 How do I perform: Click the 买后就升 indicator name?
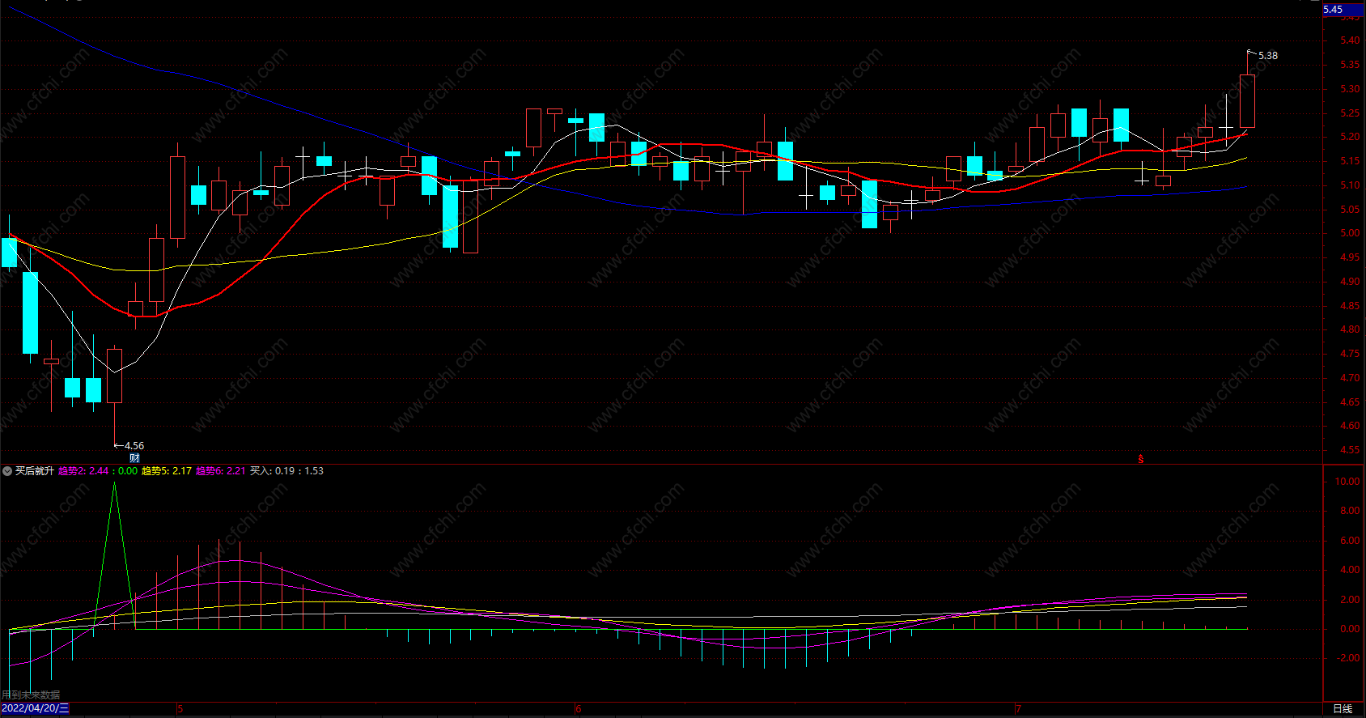point(35,471)
